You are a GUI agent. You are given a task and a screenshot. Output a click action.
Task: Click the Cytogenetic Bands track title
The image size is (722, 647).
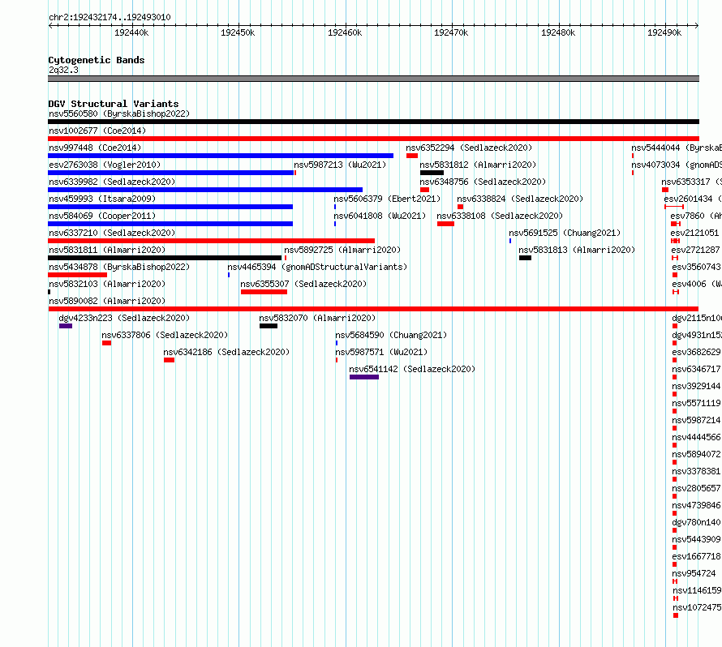click(x=97, y=60)
